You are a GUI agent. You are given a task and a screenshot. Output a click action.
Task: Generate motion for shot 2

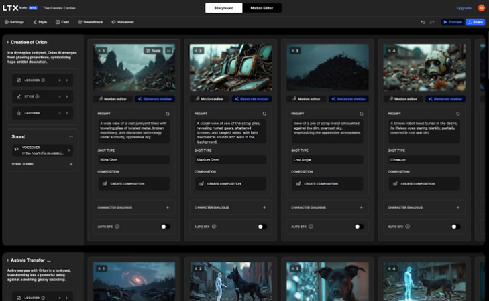[252, 99]
